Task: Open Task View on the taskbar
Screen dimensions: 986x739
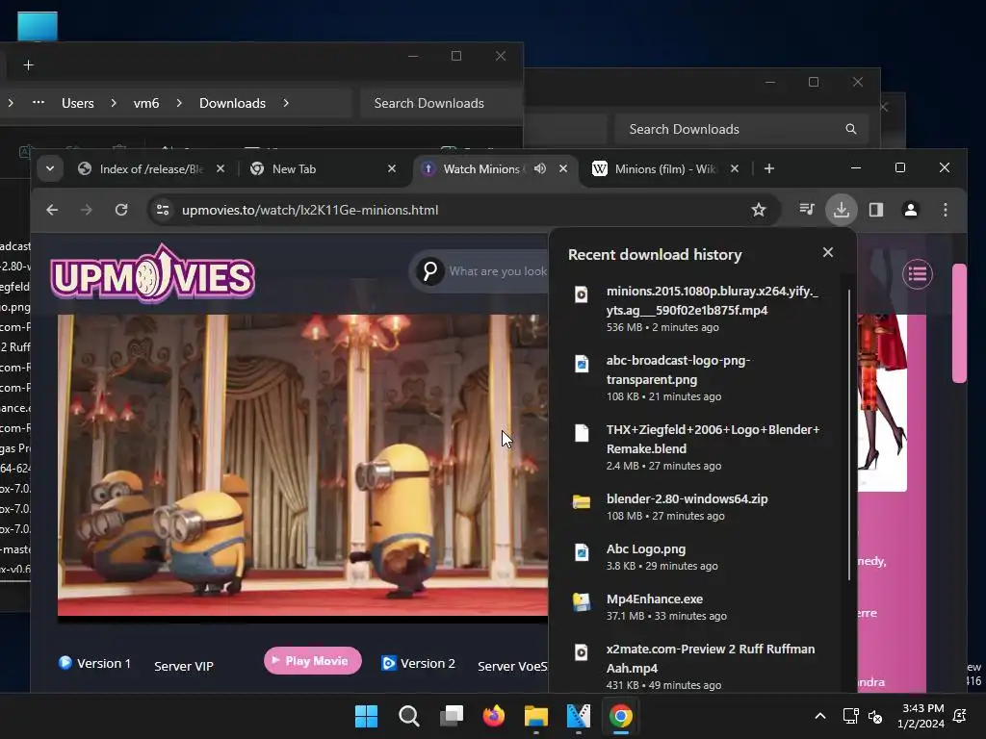Action: point(452,716)
